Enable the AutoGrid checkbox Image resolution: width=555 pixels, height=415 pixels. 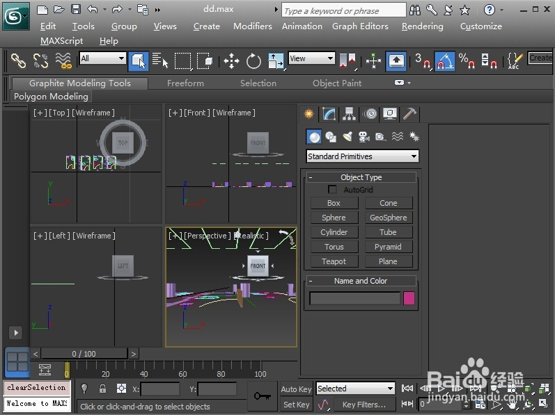click(332, 190)
